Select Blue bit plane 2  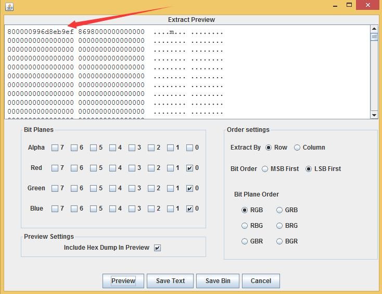151,209
